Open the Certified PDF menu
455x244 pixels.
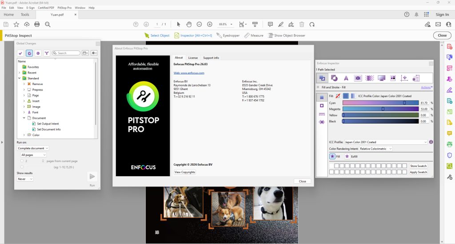coord(46,8)
